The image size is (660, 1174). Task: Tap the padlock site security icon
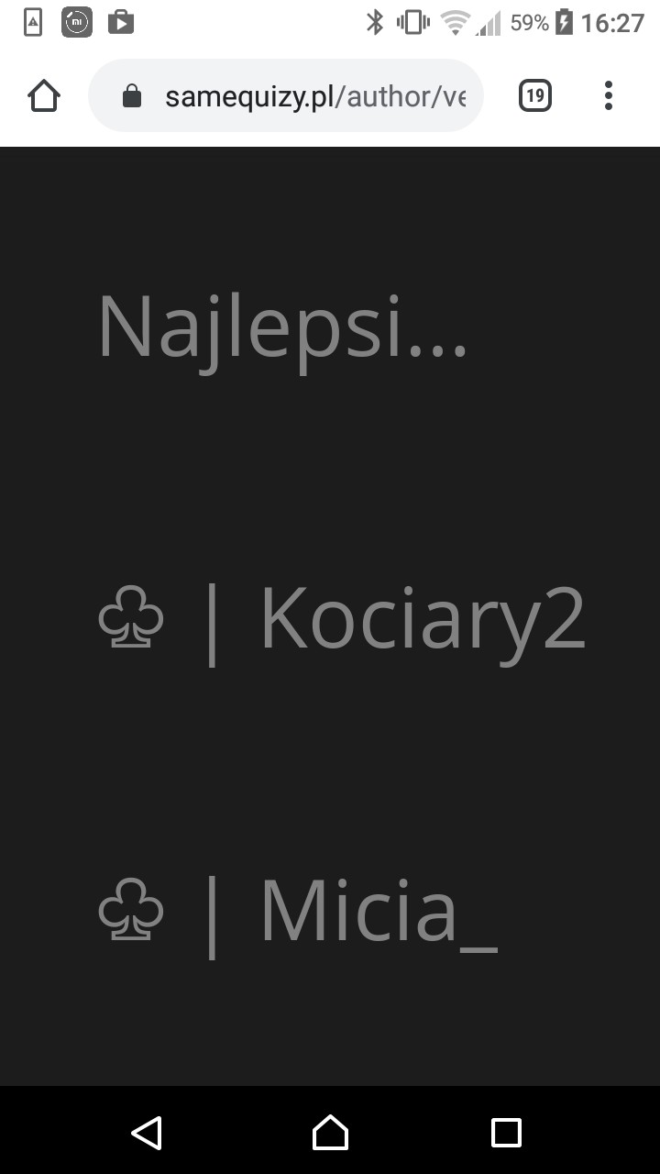(132, 95)
